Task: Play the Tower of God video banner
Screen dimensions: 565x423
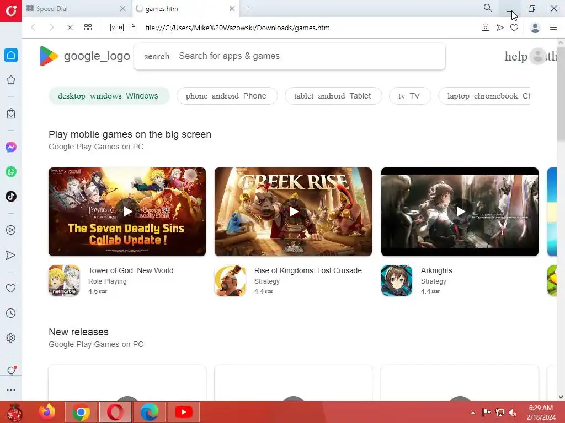Action: (x=127, y=211)
